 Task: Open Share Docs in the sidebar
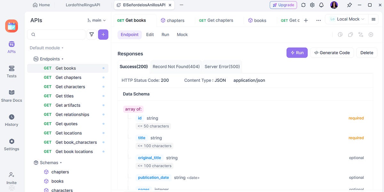(x=12, y=96)
